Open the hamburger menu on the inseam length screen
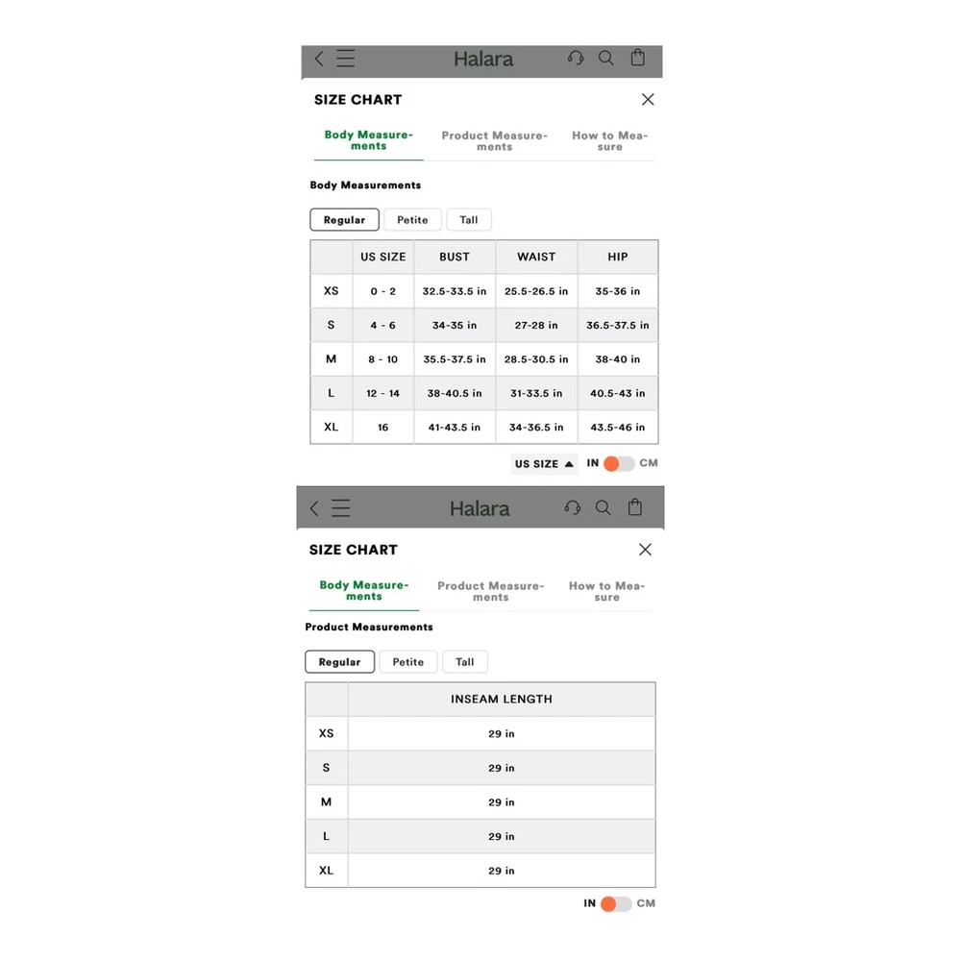 (341, 508)
